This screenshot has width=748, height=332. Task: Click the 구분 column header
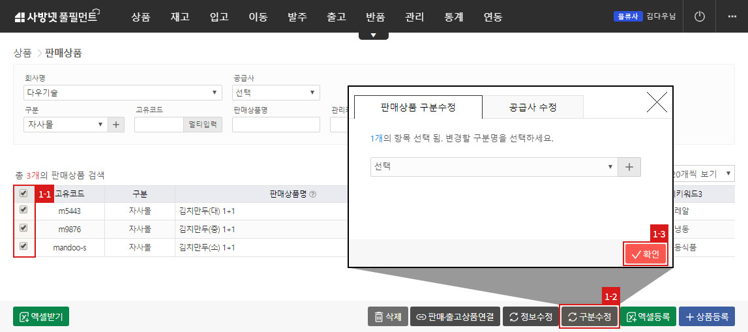[x=140, y=194]
